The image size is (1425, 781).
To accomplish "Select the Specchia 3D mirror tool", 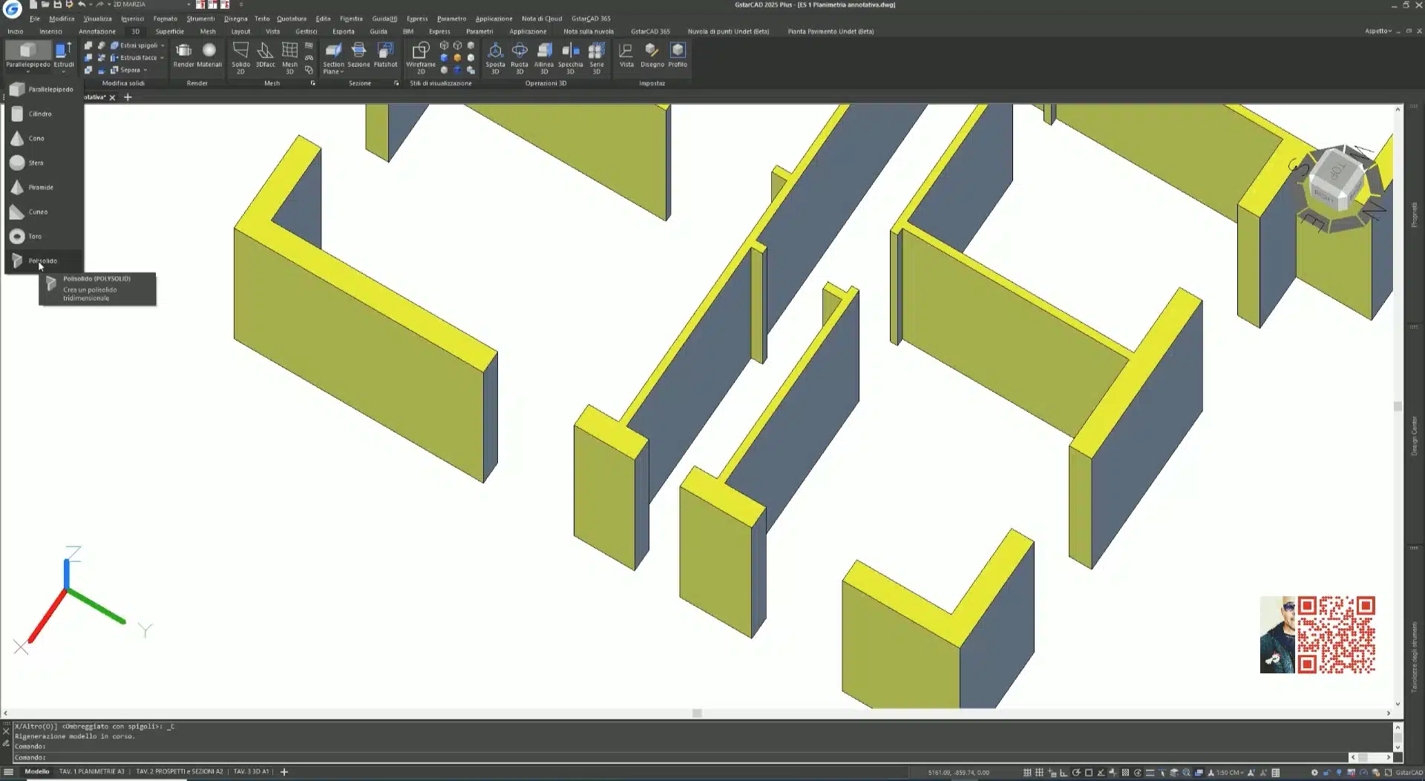I will pyautogui.click(x=570, y=58).
